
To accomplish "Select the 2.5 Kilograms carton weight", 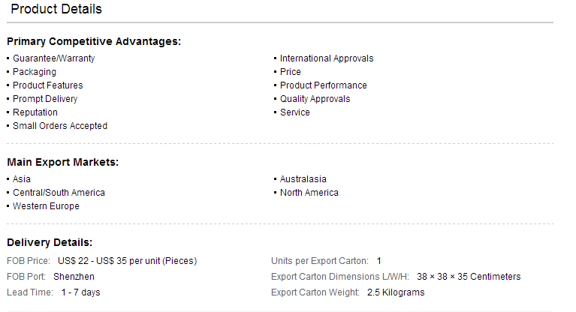I will (x=396, y=292).
